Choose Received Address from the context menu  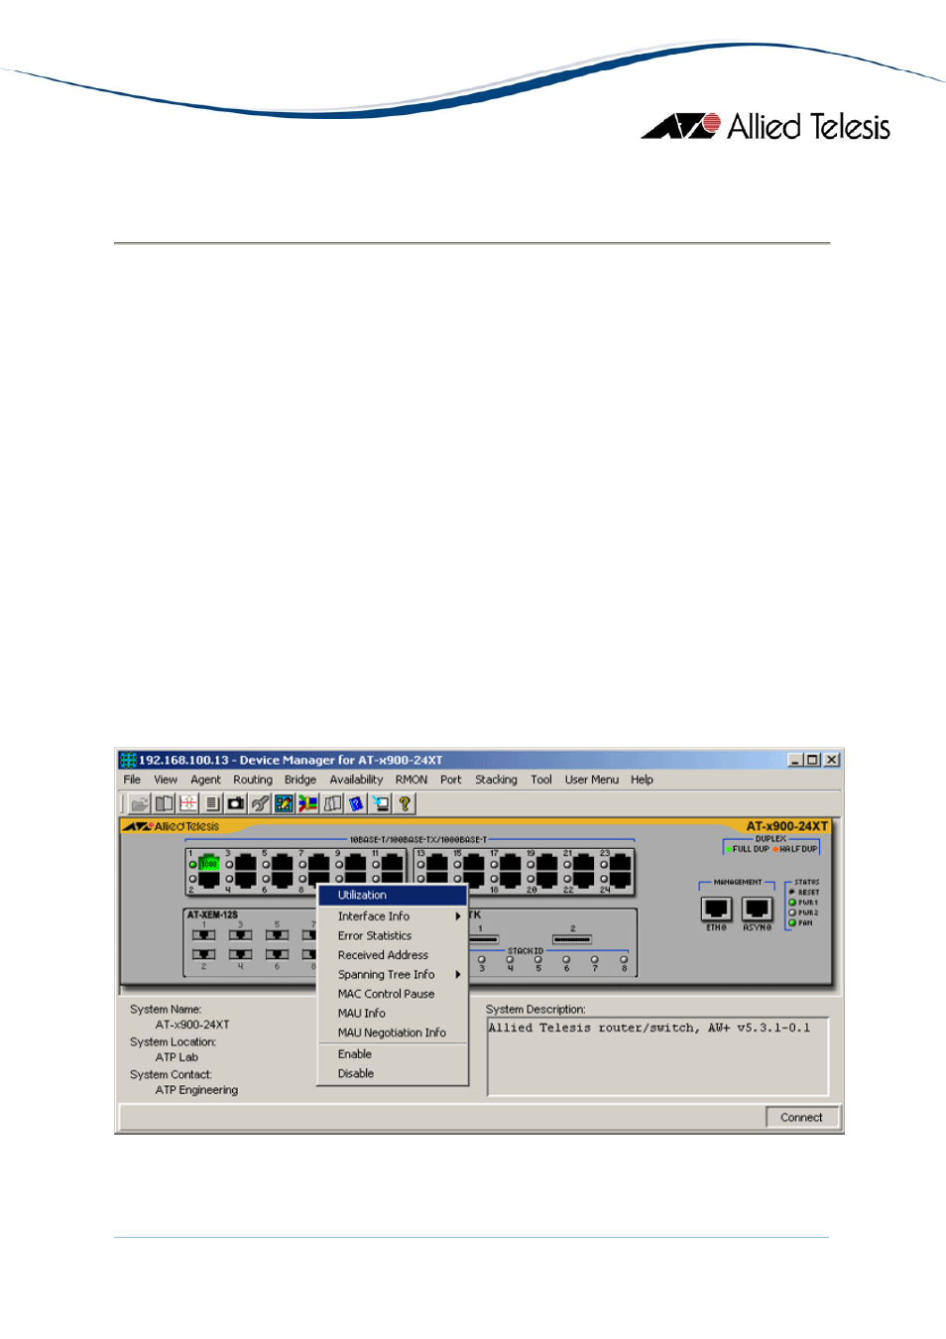[x=393, y=955]
